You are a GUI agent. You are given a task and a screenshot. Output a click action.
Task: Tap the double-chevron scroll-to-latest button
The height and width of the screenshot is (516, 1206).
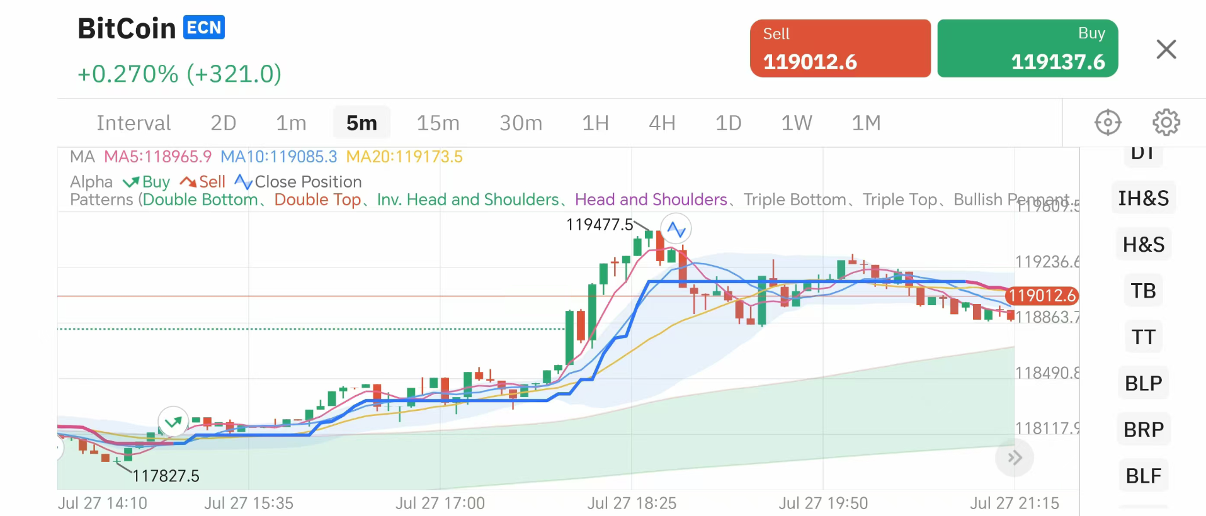[x=1014, y=457]
